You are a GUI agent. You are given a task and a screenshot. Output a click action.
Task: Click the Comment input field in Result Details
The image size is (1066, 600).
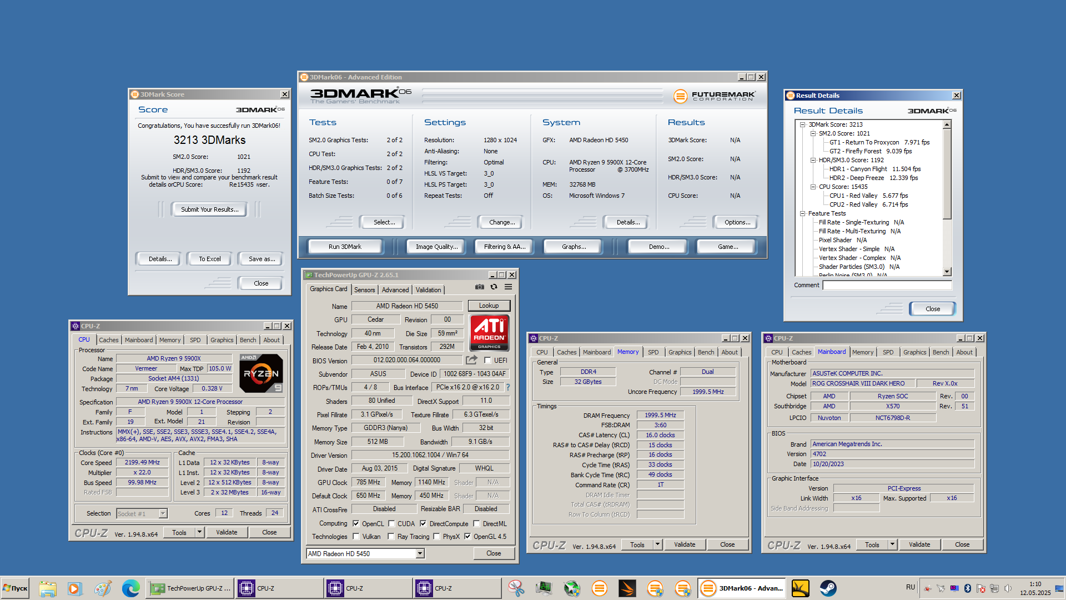click(x=887, y=284)
